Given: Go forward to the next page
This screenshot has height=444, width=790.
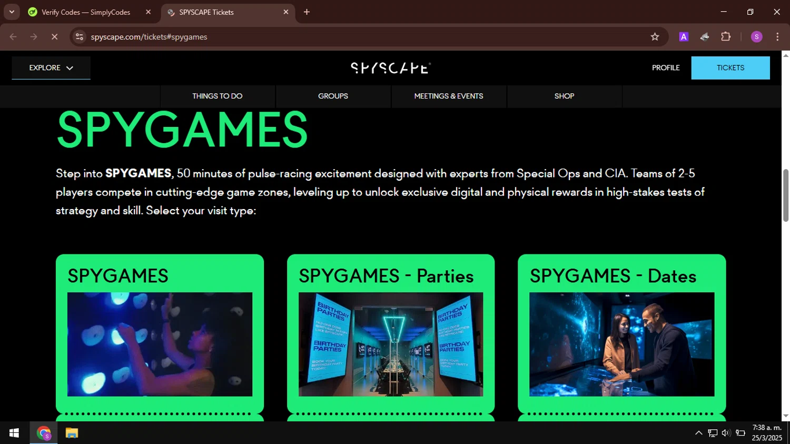Looking at the screenshot, I should pos(34,37).
